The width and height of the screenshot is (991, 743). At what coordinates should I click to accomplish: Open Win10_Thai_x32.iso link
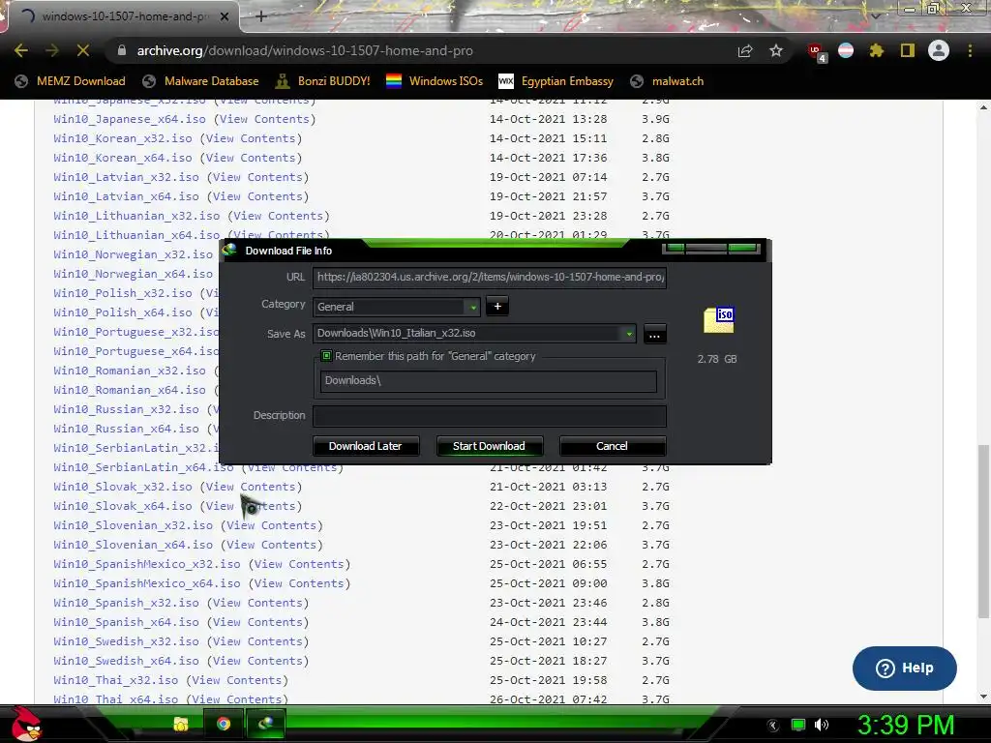coord(116,680)
